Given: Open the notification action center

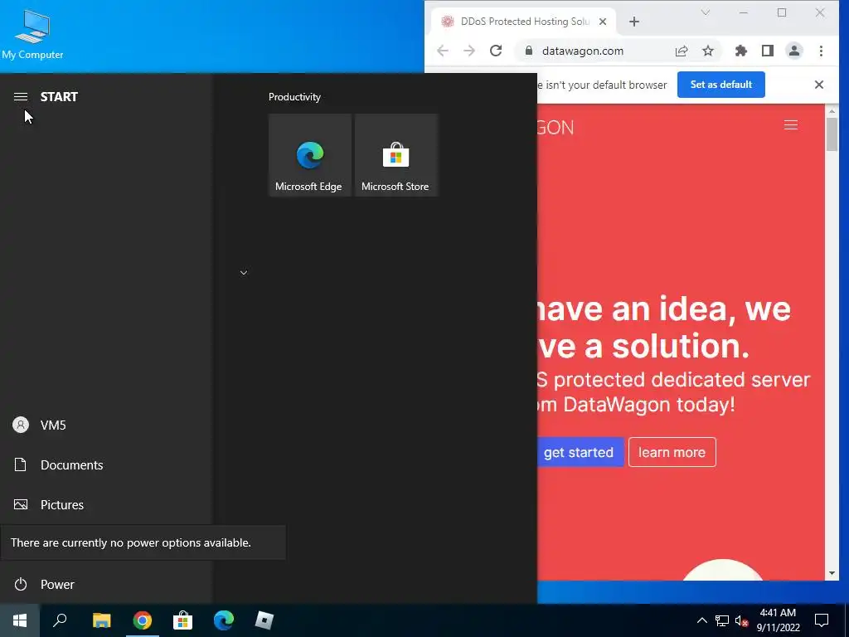Looking at the screenshot, I should [822, 620].
